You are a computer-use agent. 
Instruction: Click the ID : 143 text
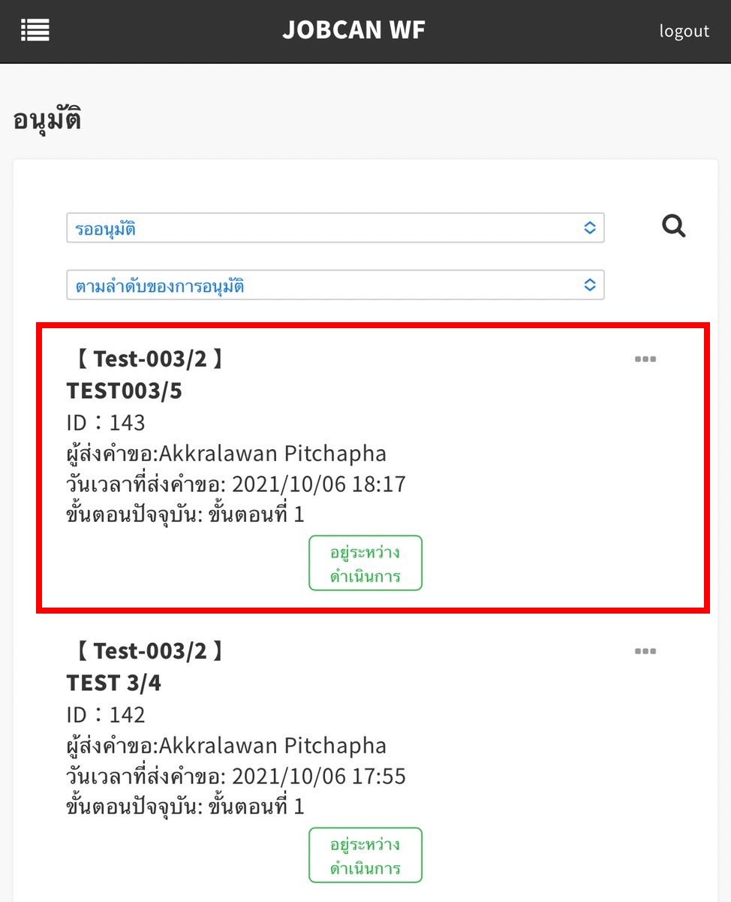(106, 422)
